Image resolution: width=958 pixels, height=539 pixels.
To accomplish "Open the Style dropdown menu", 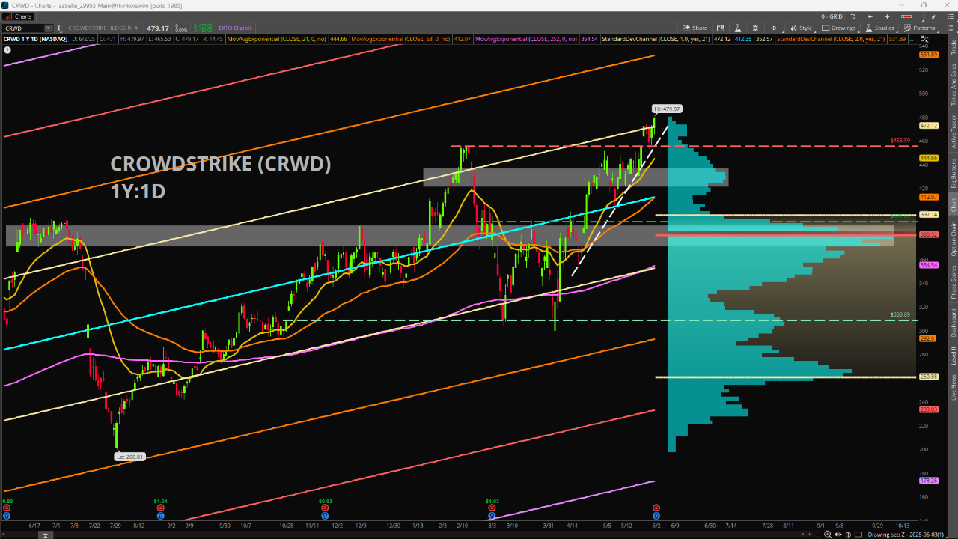I will coord(801,28).
